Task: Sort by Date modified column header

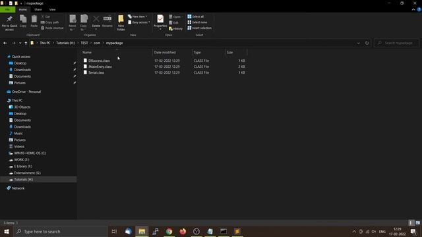Action: 172,53
